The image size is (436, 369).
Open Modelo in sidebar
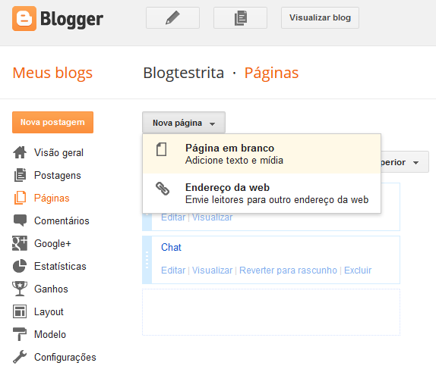[50, 335]
